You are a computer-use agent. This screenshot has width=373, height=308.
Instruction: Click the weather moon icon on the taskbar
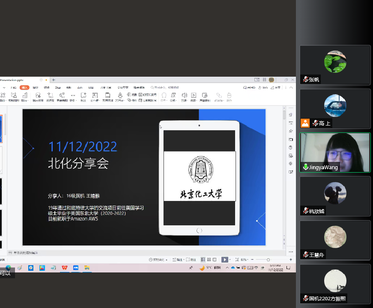coord(202,268)
